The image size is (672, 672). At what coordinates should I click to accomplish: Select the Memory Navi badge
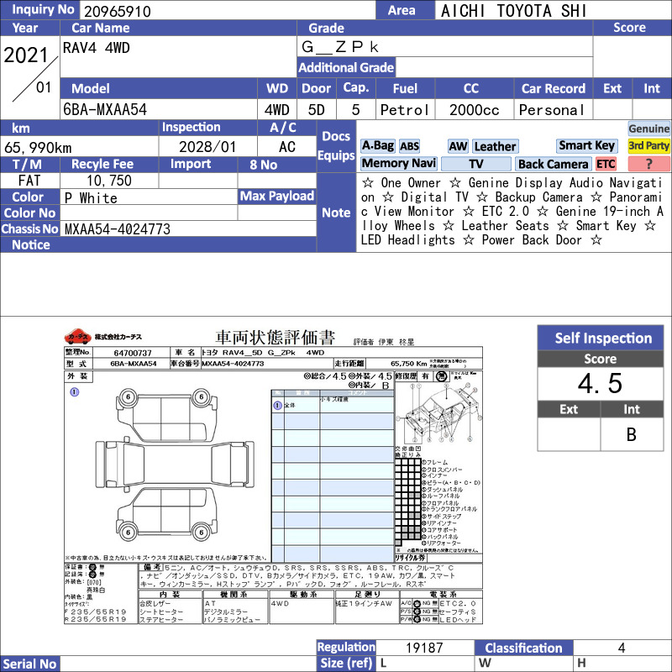(398, 164)
